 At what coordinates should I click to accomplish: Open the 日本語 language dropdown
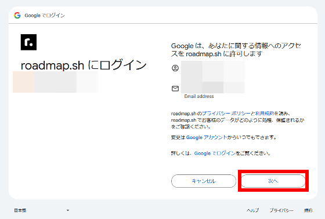tap(41, 210)
